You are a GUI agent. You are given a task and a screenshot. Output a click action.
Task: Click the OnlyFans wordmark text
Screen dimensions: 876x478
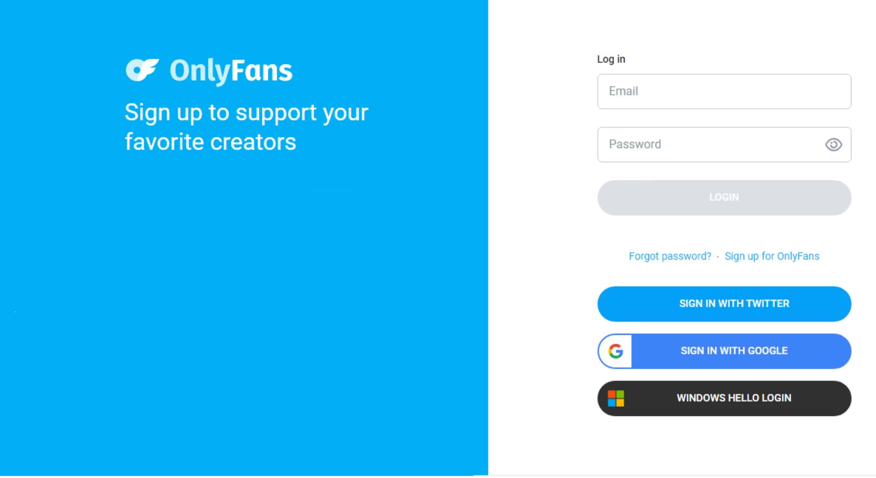point(231,71)
